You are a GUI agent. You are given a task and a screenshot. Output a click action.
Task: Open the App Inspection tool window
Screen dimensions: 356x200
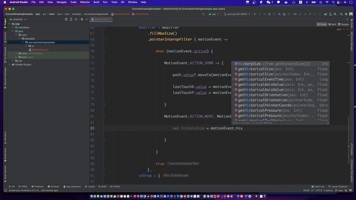(72, 187)
